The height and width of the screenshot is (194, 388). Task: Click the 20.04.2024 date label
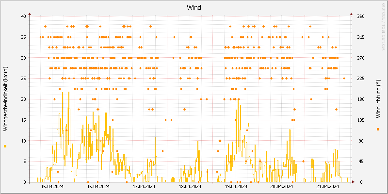coord(282,187)
